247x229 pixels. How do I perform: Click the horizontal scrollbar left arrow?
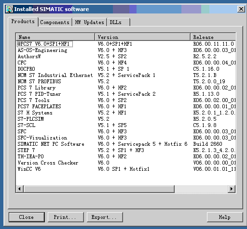tap(20, 189)
